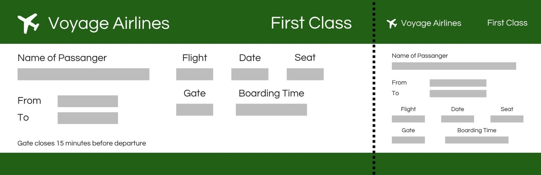Click the large airplane logo icon
Screen dimensions: 541x175
[x=28, y=23]
